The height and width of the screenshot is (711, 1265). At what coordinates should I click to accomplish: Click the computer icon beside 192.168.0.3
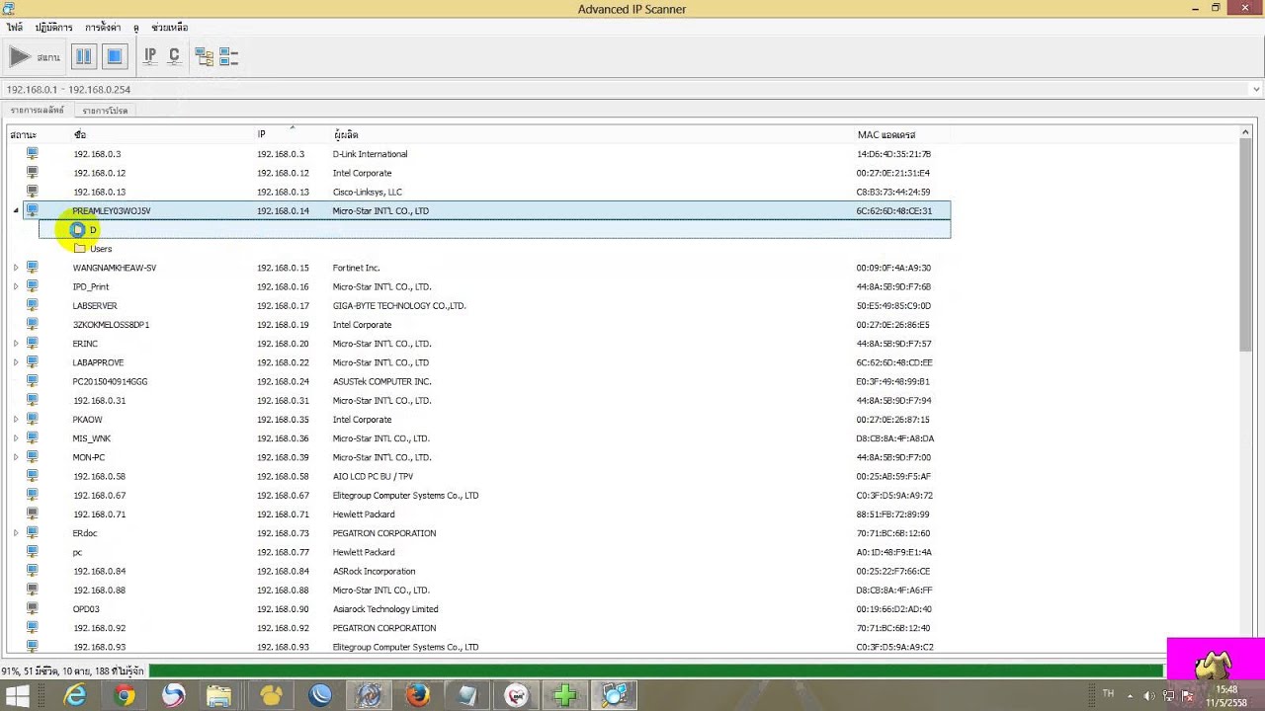[32, 154]
